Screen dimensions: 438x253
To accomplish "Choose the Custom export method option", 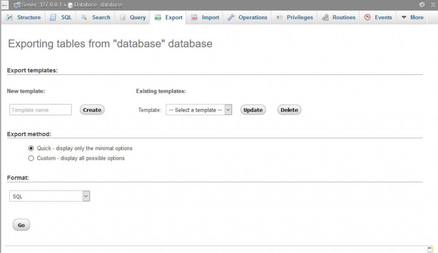I will pos(31,158).
